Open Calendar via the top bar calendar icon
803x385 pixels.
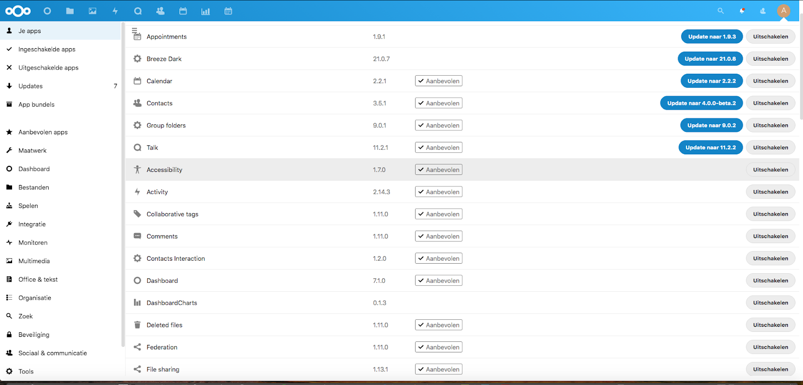click(x=183, y=11)
